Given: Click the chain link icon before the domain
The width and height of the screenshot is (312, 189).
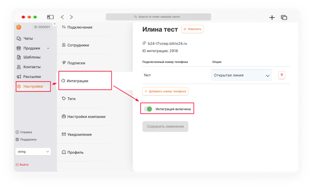Looking at the screenshot, I should coord(144,43).
